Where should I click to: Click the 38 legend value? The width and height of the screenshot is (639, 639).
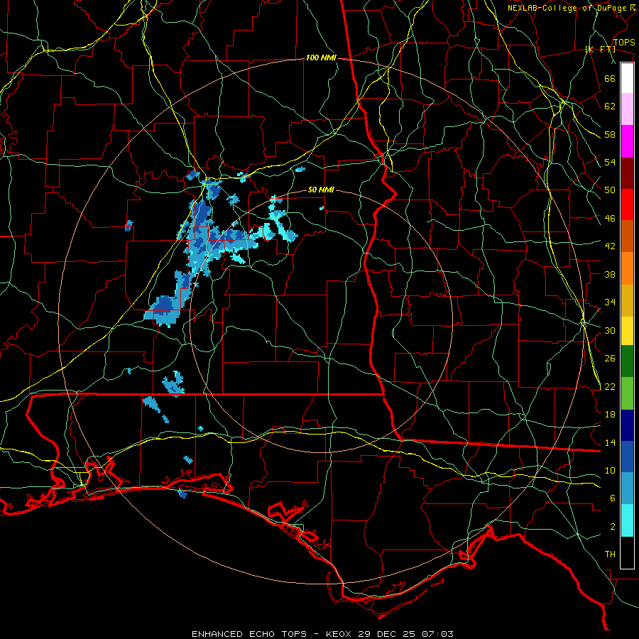coord(610,274)
